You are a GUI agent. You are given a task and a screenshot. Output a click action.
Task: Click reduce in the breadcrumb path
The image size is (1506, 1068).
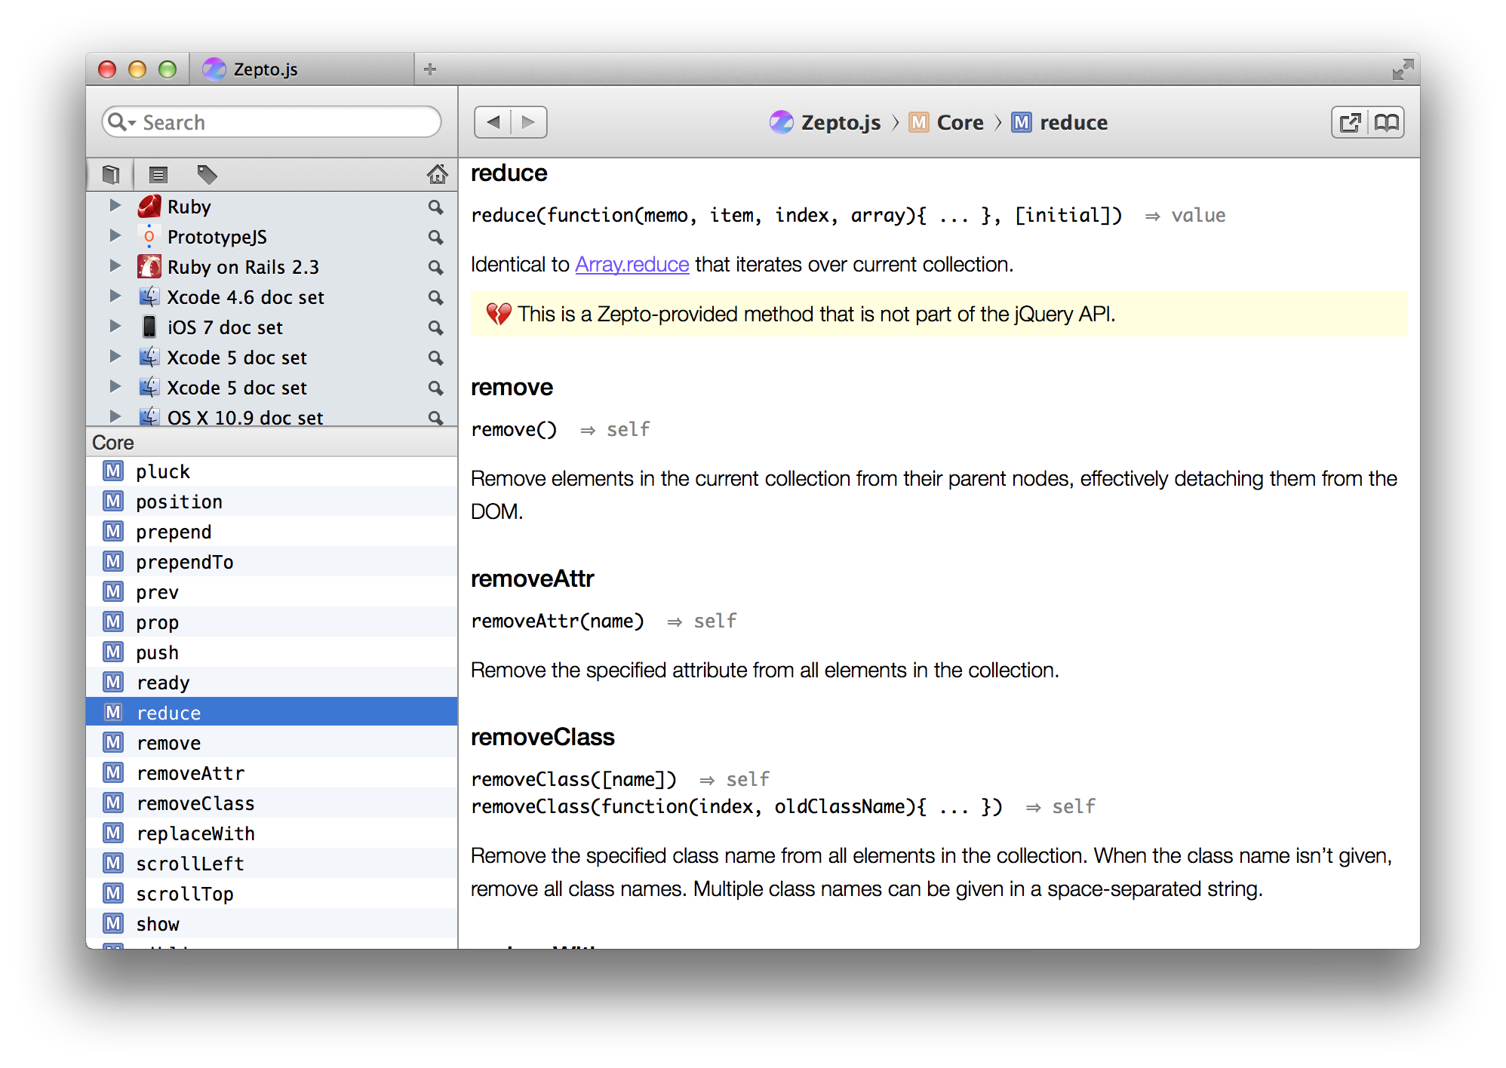click(1074, 122)
